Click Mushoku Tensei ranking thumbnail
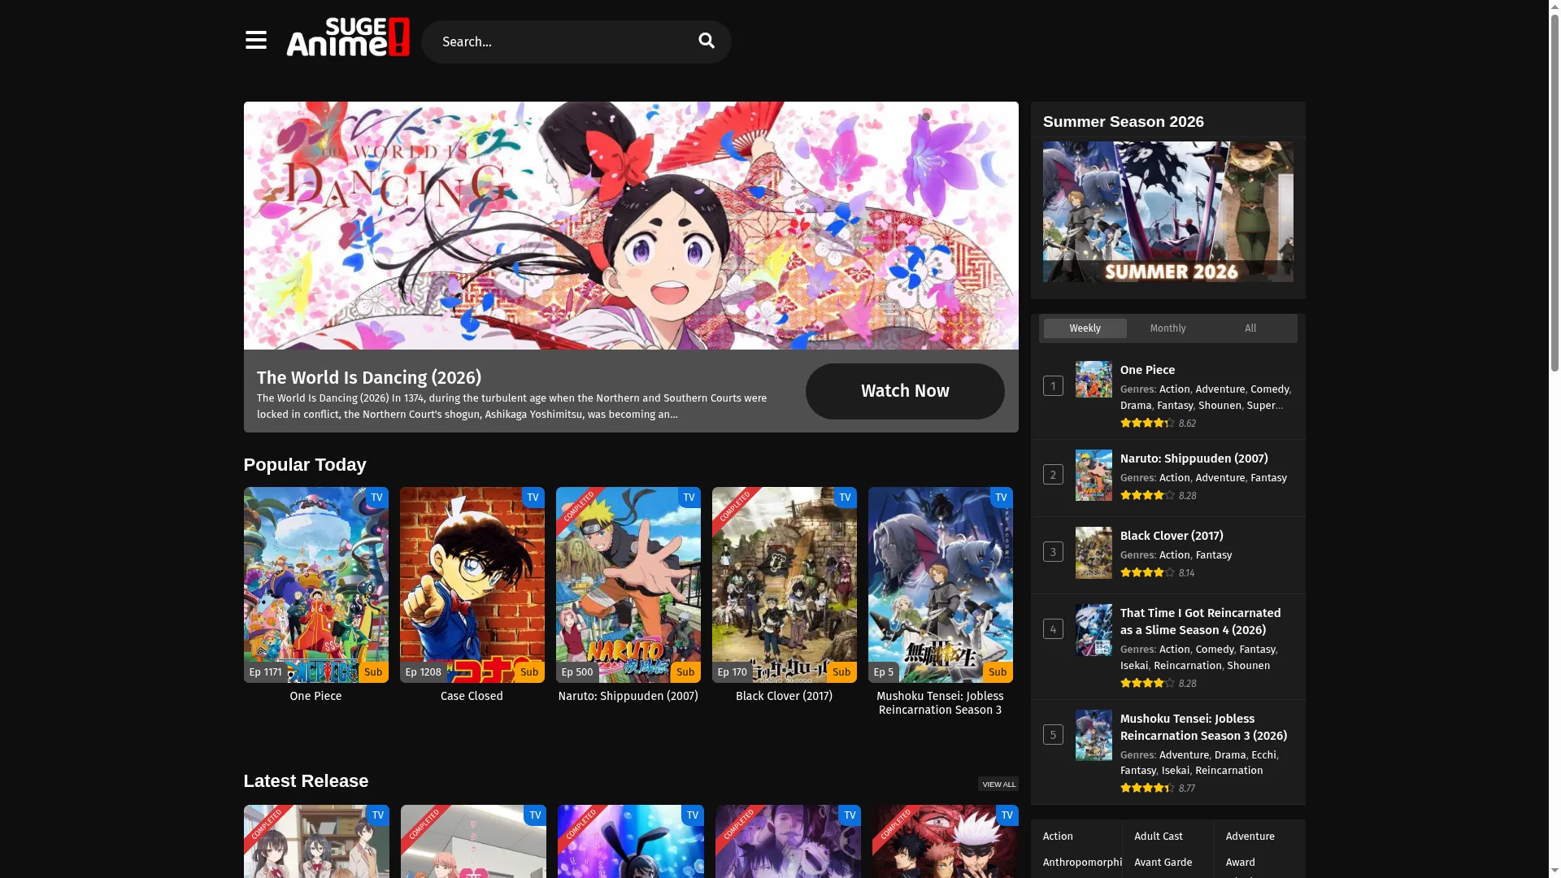This screenshot has height=878, width=1561. click(1094, 736)
